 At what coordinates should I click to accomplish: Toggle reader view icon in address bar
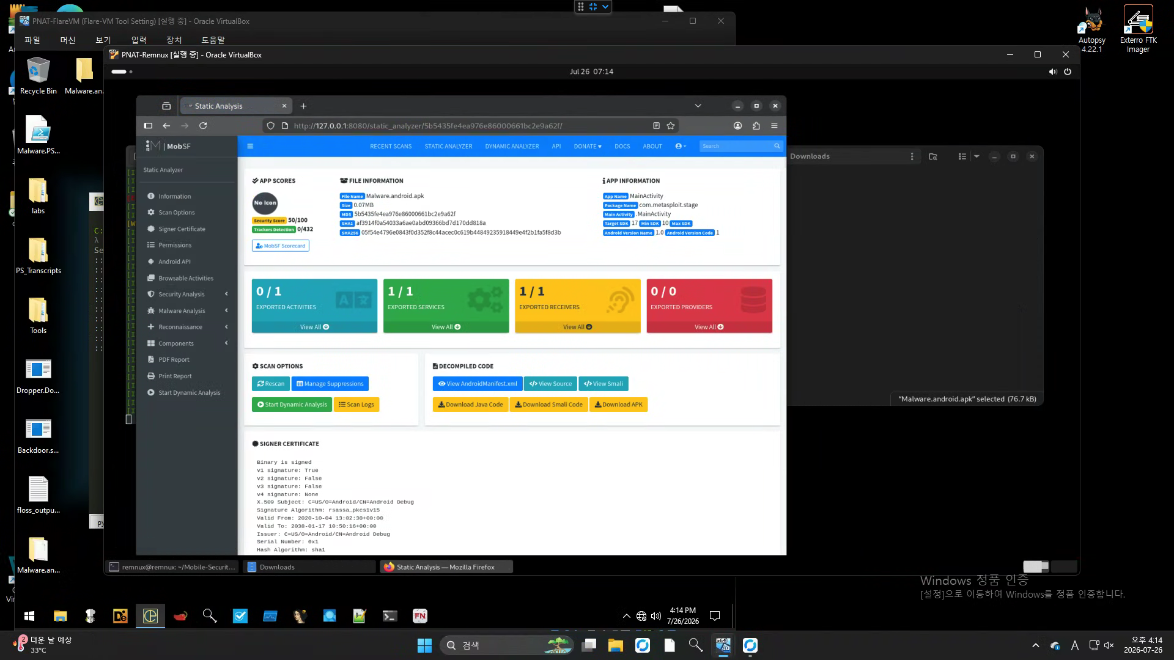(656, 126)
